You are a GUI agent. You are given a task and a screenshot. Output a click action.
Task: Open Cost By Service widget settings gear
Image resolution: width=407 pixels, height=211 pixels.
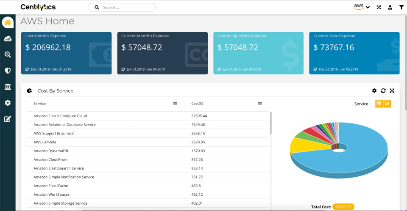point(374,90)
